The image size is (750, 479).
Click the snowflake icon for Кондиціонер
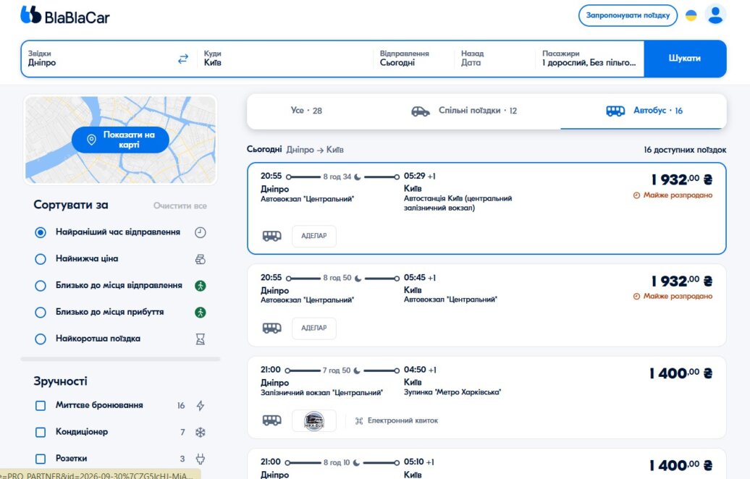tap(201, 432)
